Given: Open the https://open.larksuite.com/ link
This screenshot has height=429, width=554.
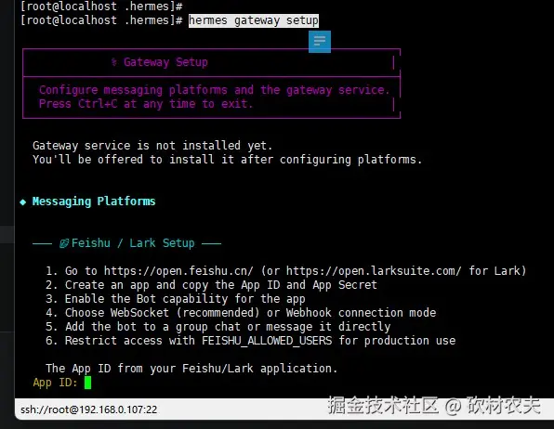Looking at the screenshot, I should point(374,271).
